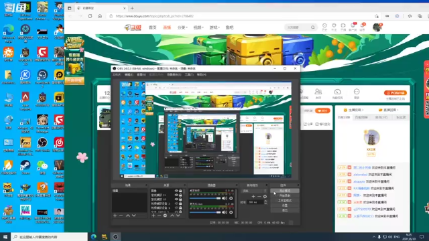Click 开始录制 button in OBS
Screen dimensions: 429x241
click(284, 195)
